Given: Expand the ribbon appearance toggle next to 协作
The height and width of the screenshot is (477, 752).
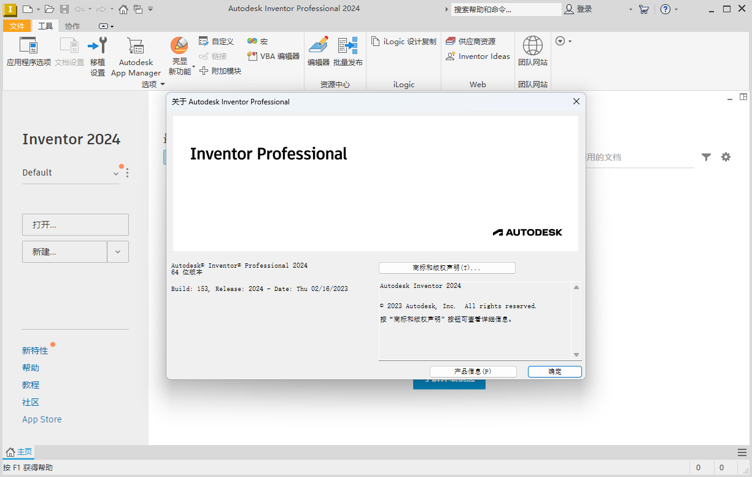Looking at the screenshot, I should [x=106, y=26].
